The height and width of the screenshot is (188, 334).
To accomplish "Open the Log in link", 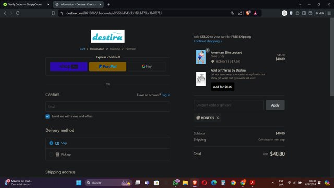I will [166, 95].
